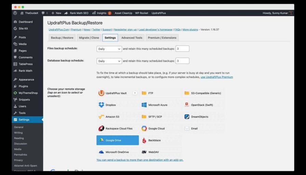Click the WordPress logo in admin bar
The width and height of the screenshot is (306, 175).
pyautogui.click(x=15, y=13)
